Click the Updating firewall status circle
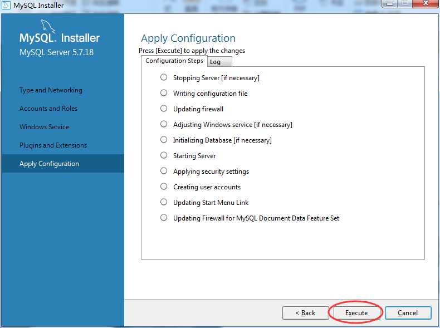 (164, 108)
